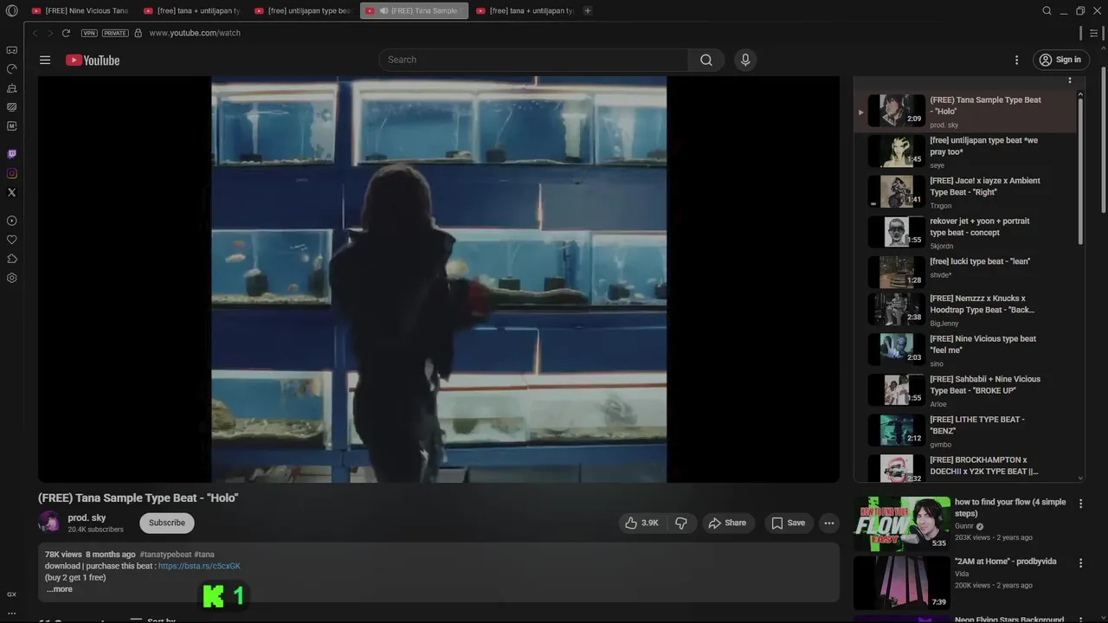The width and height of the screenshot is (1108, 623).
Task: Click the Share button
Action: point(727,523)
